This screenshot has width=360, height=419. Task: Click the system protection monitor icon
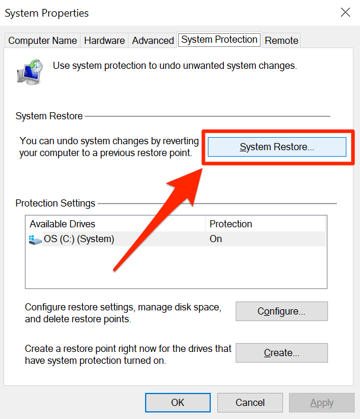coord(28,71)
